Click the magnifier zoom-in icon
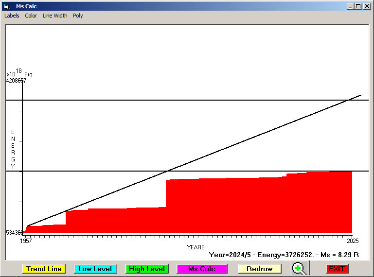Image resolution: width=374 pixels, height=277 pixels. pyautogui.click(x=300, y=268)
